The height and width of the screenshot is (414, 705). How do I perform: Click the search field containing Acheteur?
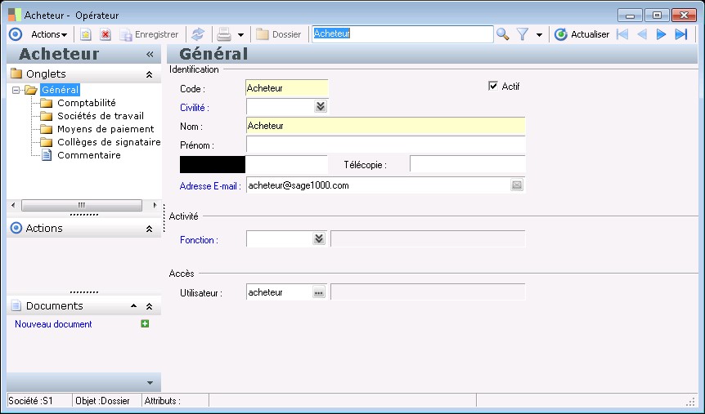(402, 34)
